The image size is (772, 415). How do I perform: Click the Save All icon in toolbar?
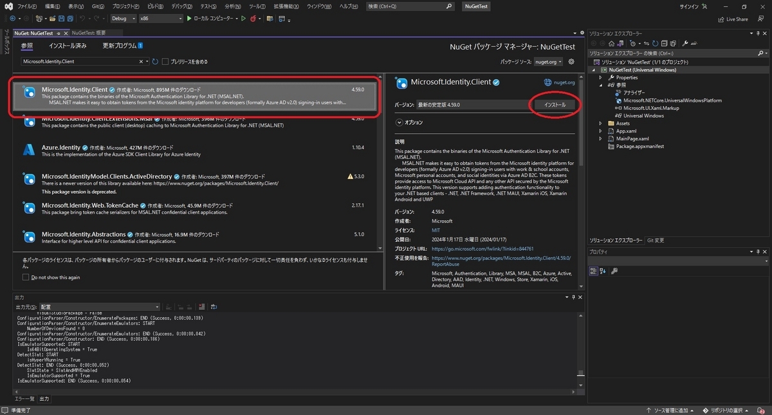tap(70, 19)
